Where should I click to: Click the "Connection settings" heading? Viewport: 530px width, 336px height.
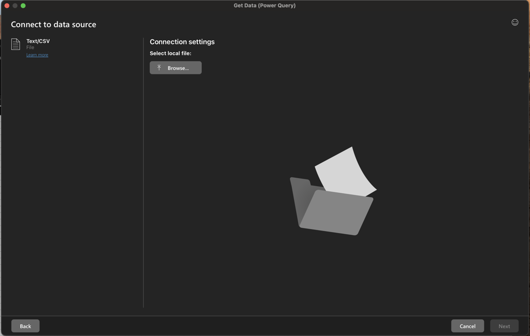(x=182, y=42)
